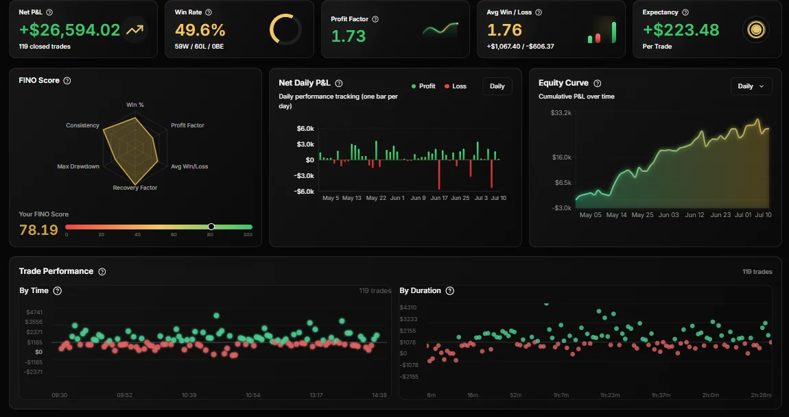Click the help icon next to Profit Factor
789x417 pixels.
coord(375,19)
